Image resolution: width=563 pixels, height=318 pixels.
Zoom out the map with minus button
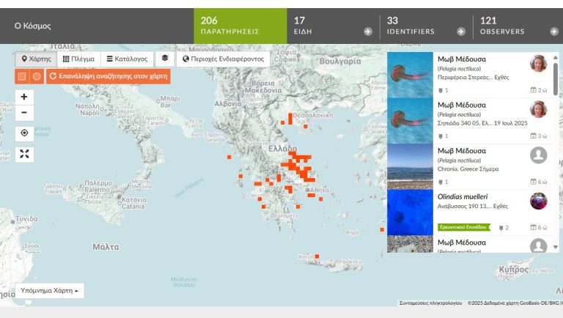pos(24,113)
